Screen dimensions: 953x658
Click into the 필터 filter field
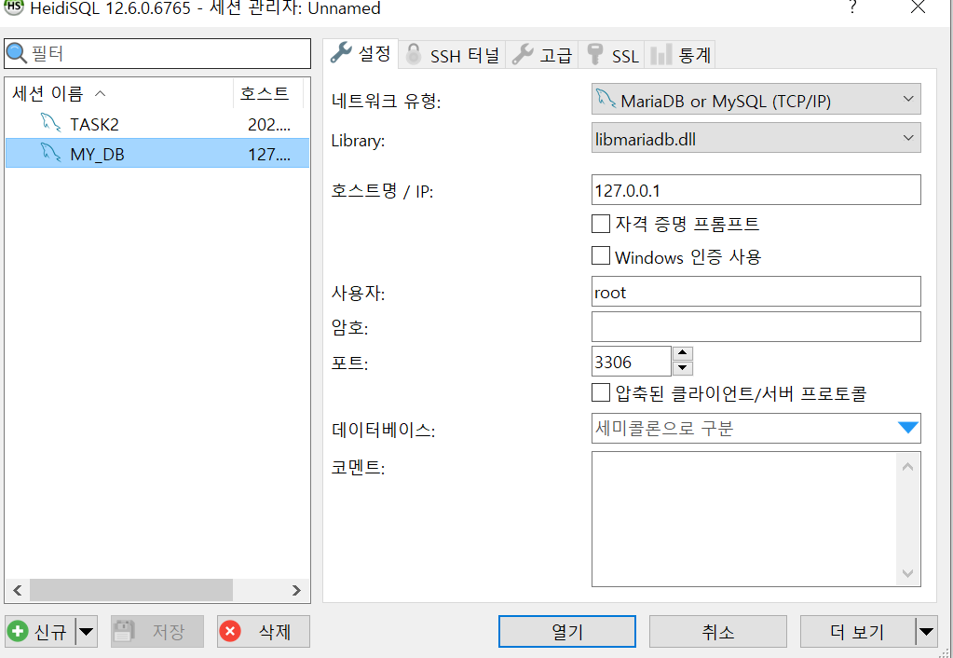coord(157,53)
